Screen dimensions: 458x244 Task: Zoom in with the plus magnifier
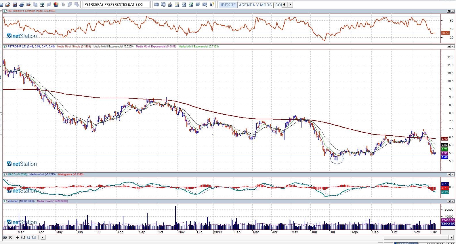(x=34, y=237)
